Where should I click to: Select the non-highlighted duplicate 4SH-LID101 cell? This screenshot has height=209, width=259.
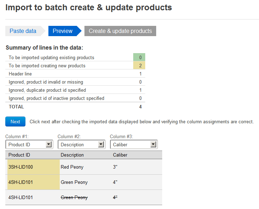(x=20, y=197)
